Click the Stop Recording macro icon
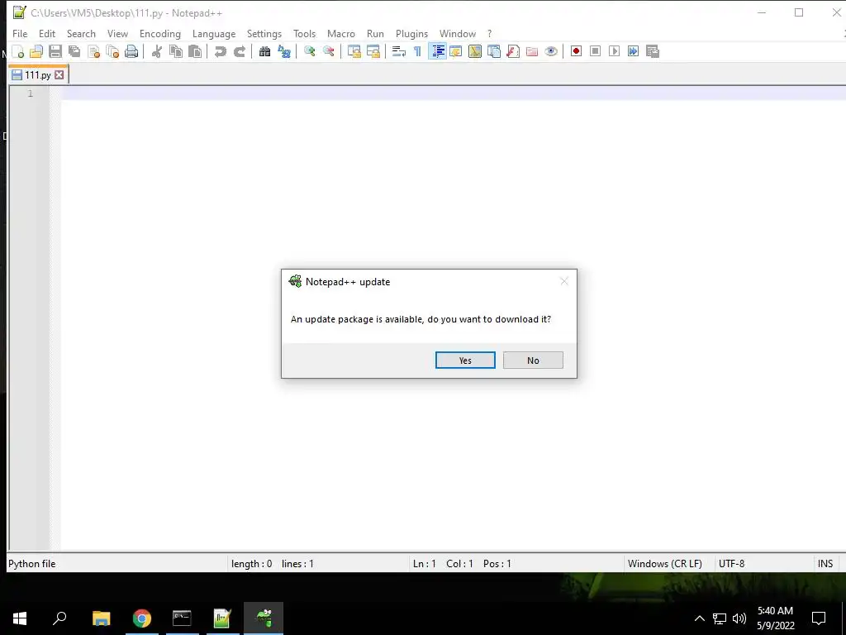Viewport: 846px width, 635px height. [595, 51]
